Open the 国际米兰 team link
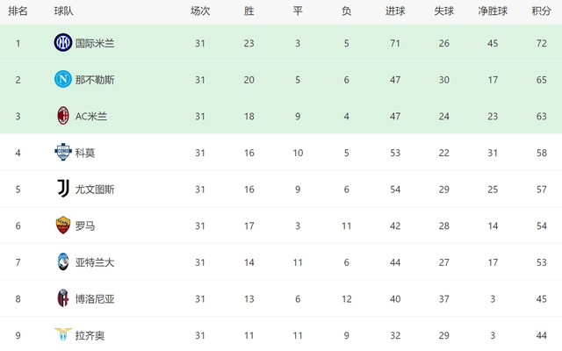The width and height of the screenshot is (562, 351). [94, 43]
